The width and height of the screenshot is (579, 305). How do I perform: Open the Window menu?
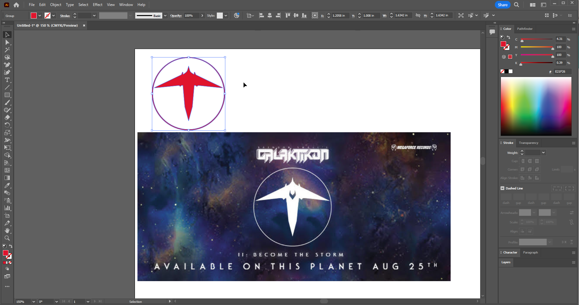pos(126,5)
